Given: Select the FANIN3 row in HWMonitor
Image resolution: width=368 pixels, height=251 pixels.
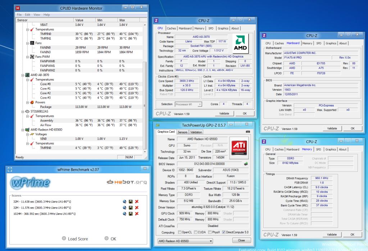Looking at the screenshot, I should point(79,52).
